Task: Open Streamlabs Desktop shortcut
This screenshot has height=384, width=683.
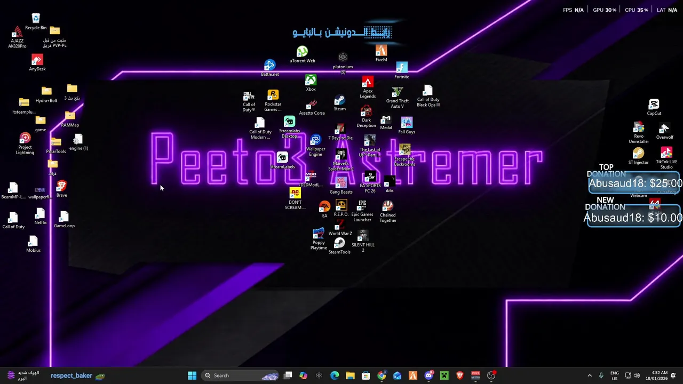Action: point(289,128)
